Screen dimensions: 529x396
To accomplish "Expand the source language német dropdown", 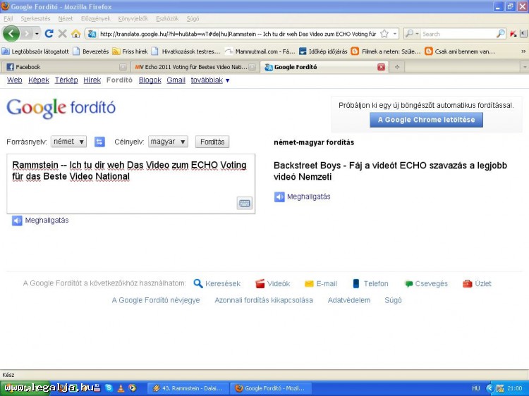I will [x=68, y=142].
